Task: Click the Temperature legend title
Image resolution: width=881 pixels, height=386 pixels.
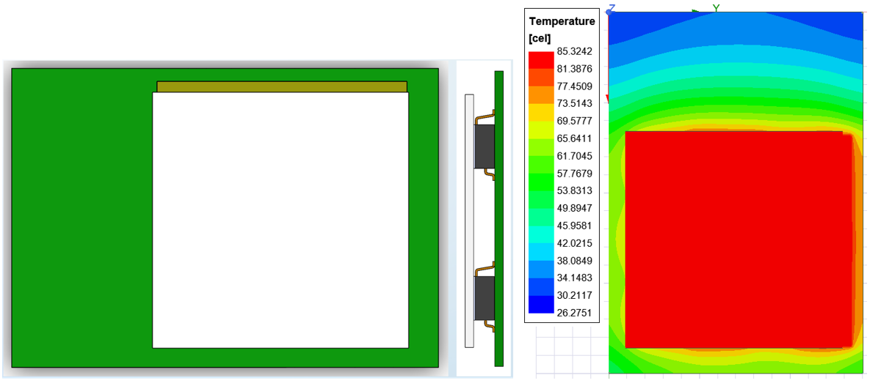Action: (562, 21)
